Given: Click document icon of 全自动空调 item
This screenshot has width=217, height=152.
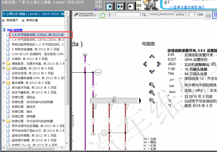Looking at the screenshot, I should [x=8, y=73].
